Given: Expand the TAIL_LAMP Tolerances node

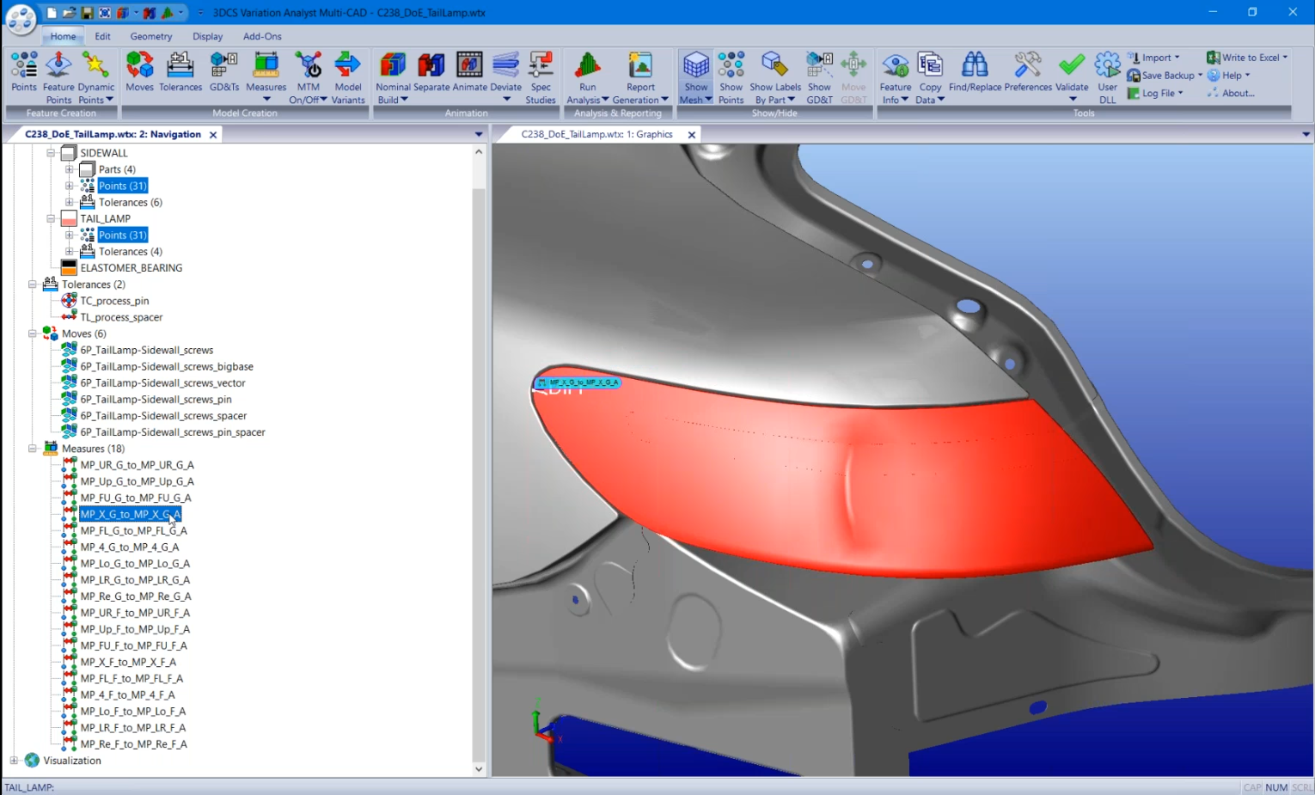Looking at the screenshot, I should (70, 251).
